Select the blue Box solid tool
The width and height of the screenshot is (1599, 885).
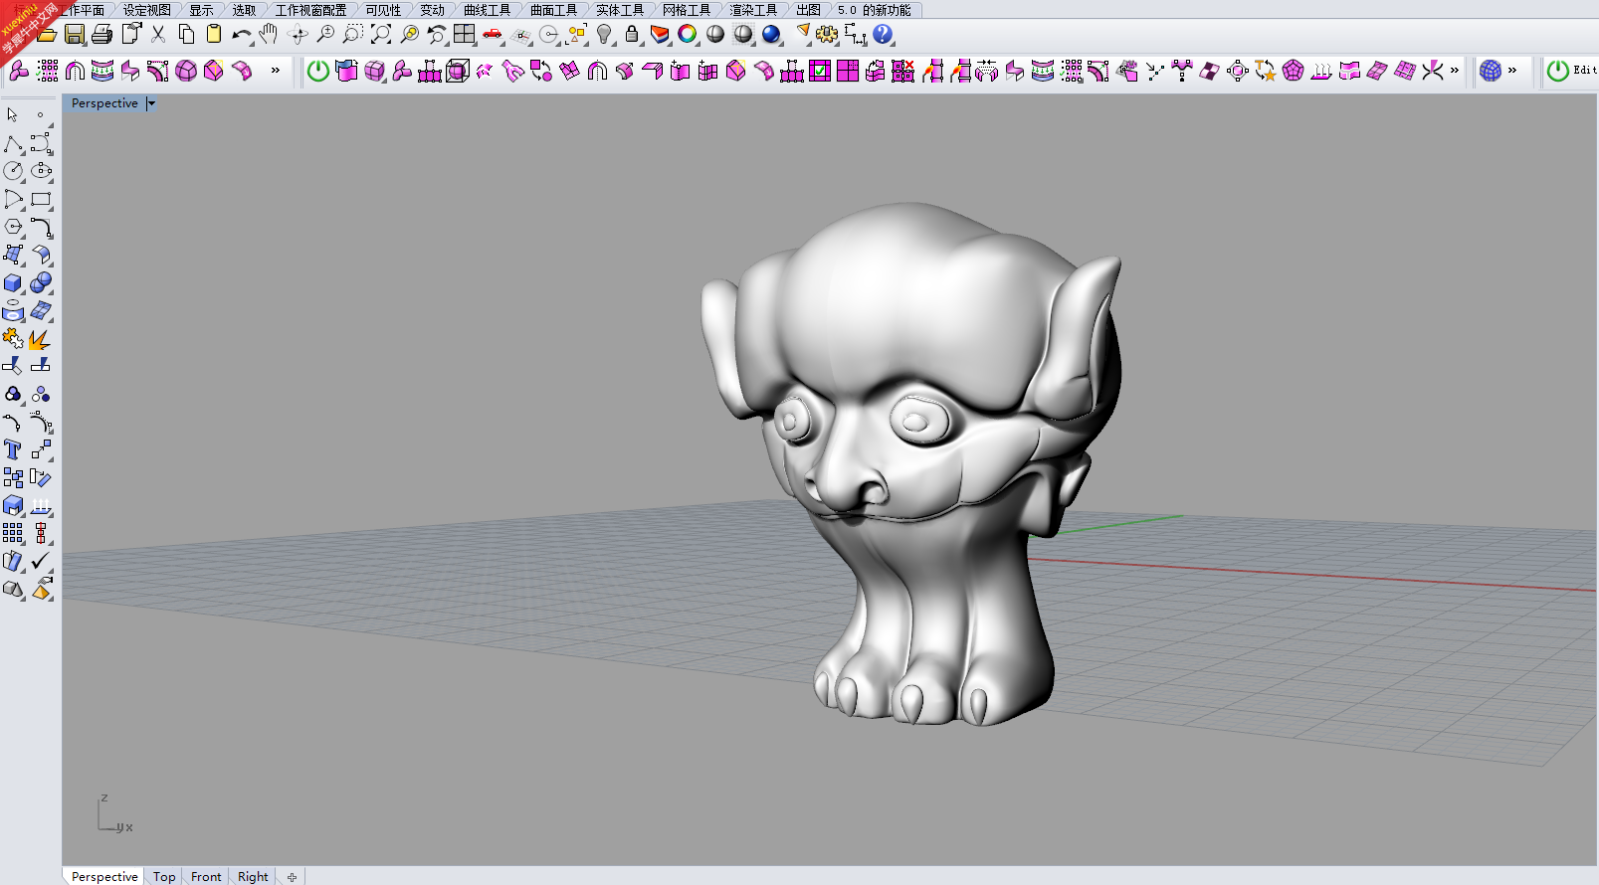click(13, 283)
